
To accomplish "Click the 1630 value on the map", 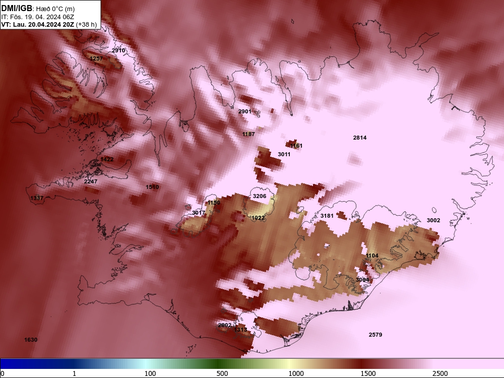I will (x=31, y=340).
